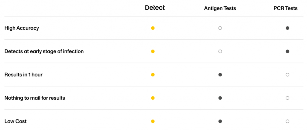
Task: Click the yellow Detect dot for Low Cost
Action: (x=153, y=121)
